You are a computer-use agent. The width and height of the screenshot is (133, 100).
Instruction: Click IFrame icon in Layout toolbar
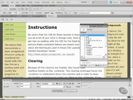[59, 9]
